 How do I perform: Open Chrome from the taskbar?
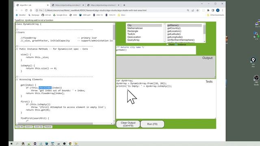[70, 144]
